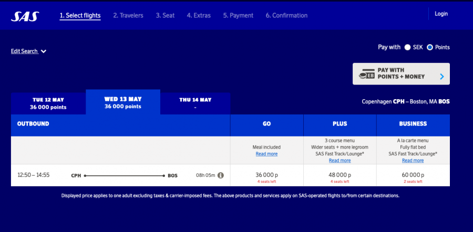This screenshot has width=473, height=232.
Task: Go to step 2. Travelers
Action: 128,16
